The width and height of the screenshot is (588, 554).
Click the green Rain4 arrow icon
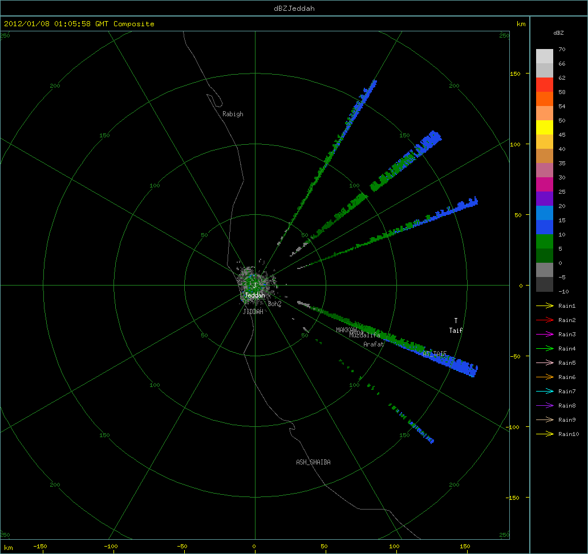545,349
